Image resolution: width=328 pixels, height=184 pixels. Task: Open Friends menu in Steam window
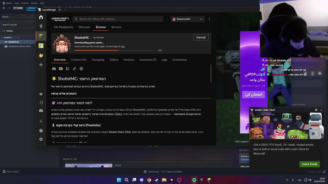tap(25, 3)
